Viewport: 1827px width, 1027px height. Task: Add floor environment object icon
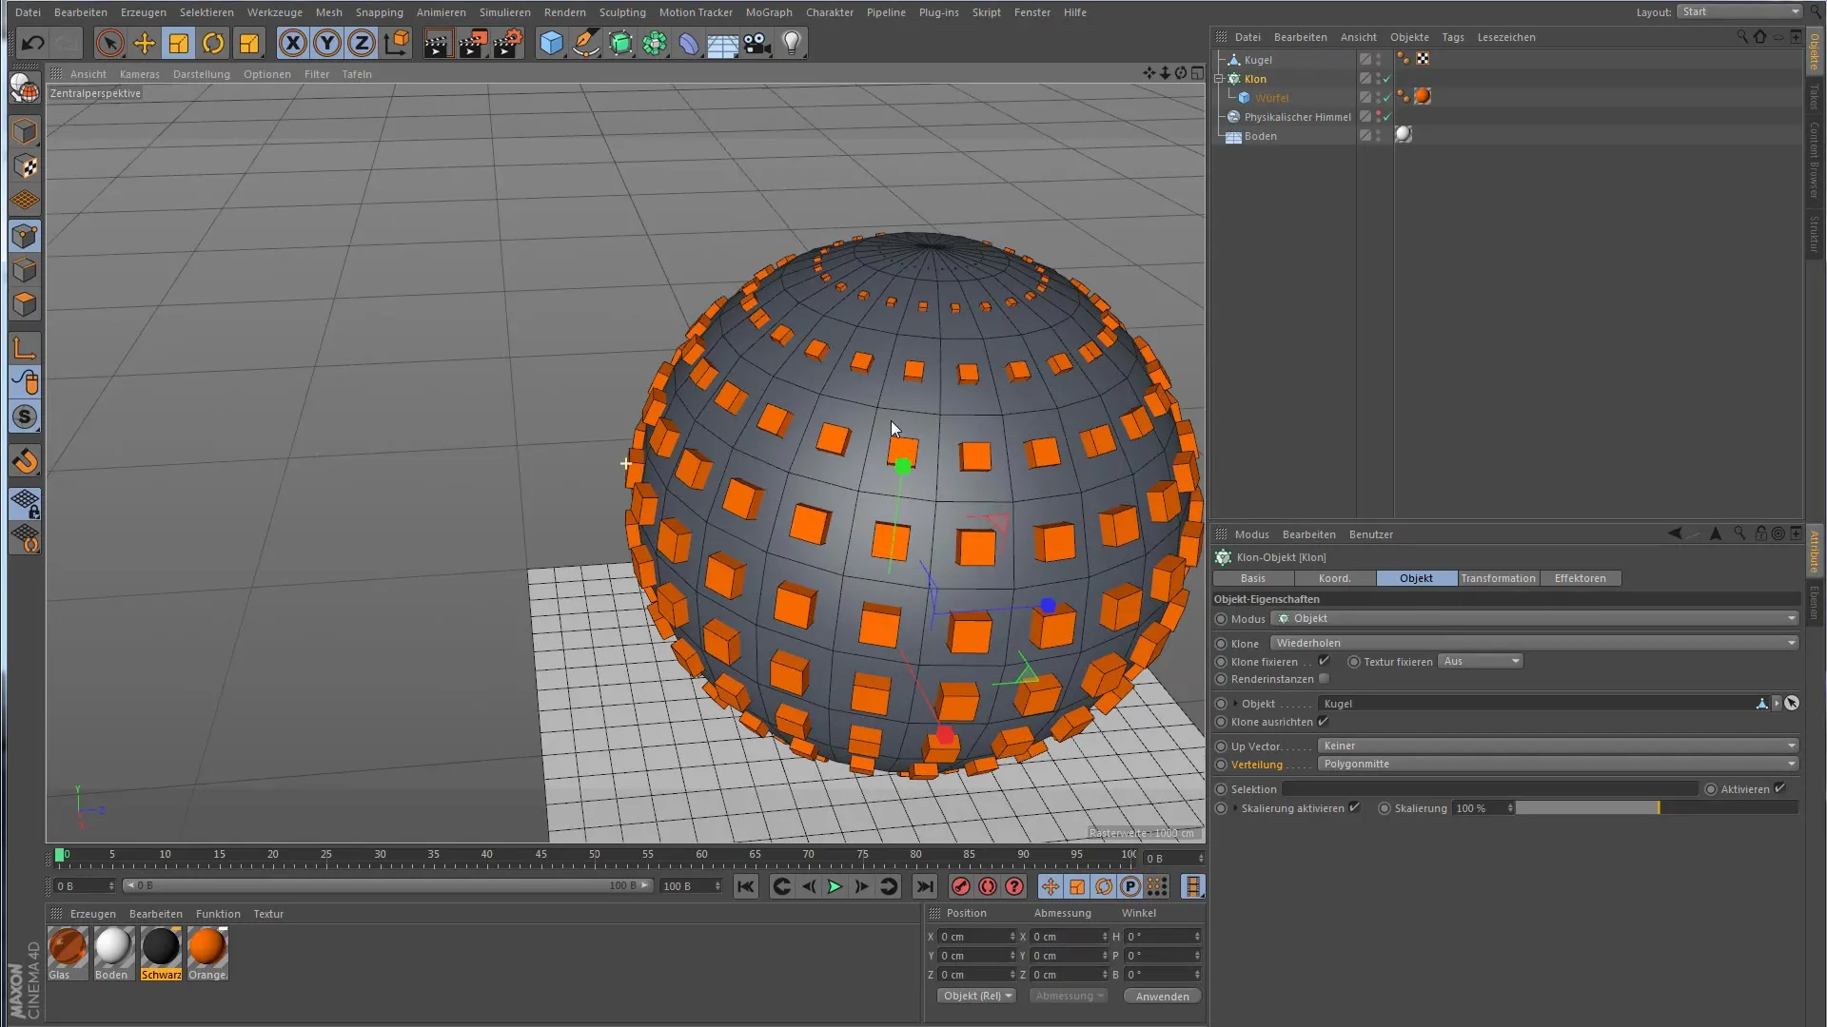click(722, 43)
